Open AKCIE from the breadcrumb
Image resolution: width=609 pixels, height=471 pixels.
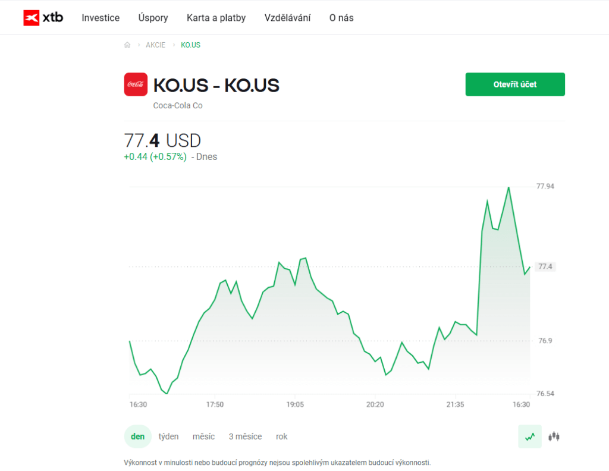[x=156, y=45]
